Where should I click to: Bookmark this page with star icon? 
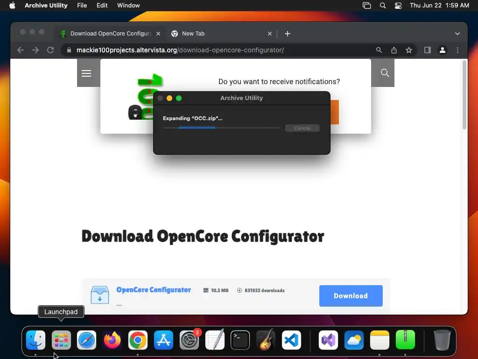click(x=409, y=50)
